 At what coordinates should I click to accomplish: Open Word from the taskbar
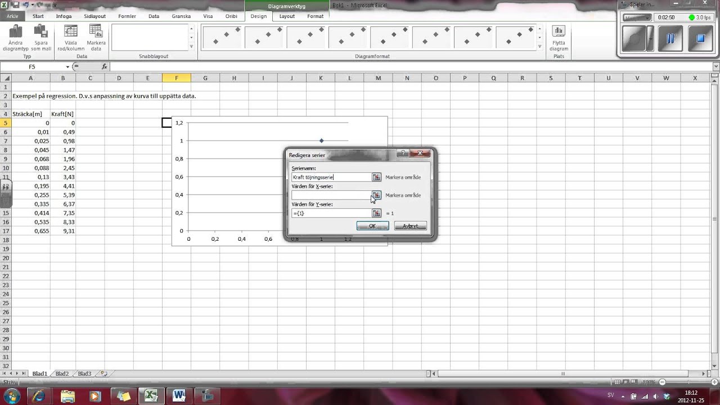tap(179, 395)
